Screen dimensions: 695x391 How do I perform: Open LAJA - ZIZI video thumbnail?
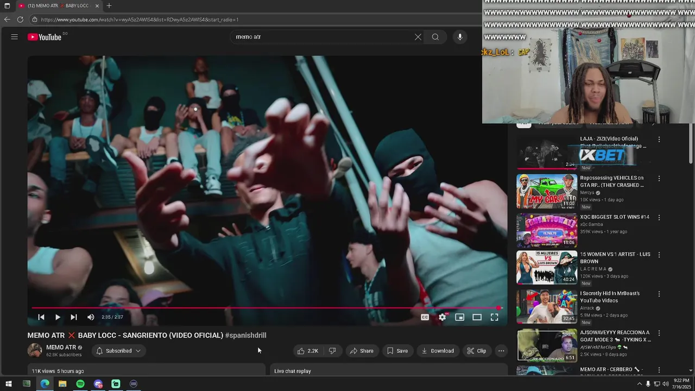(x=547, y=152)
